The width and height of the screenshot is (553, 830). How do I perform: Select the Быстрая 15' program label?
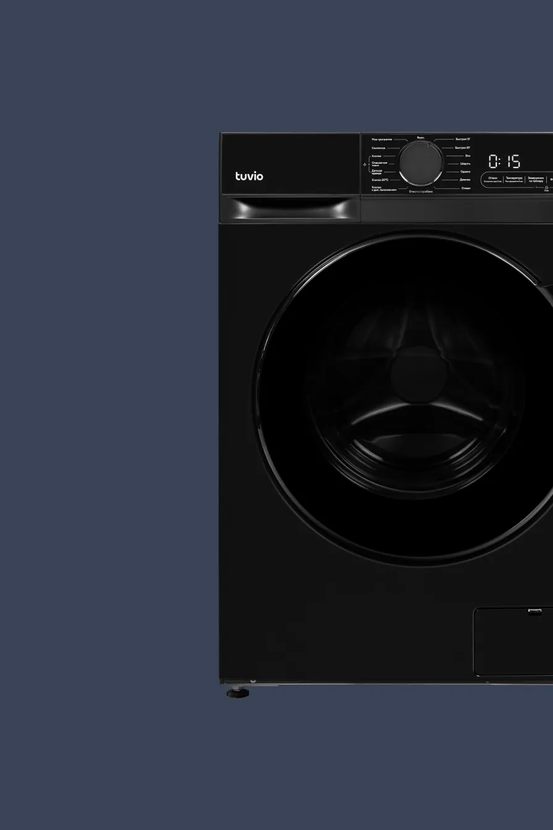(463, 140)
